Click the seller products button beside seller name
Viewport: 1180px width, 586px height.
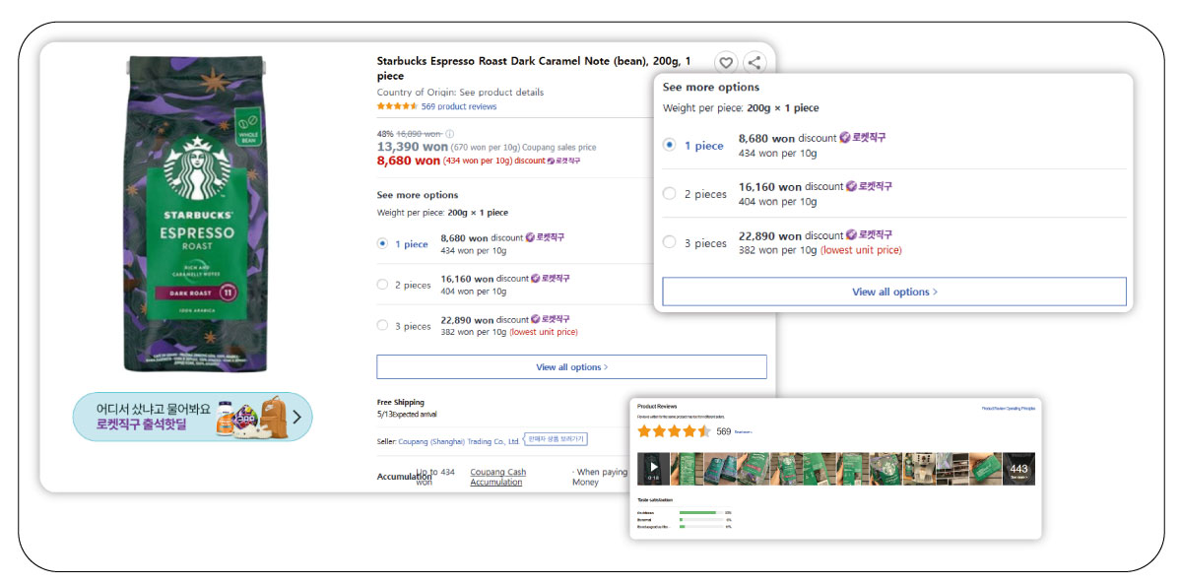[556, 439]
